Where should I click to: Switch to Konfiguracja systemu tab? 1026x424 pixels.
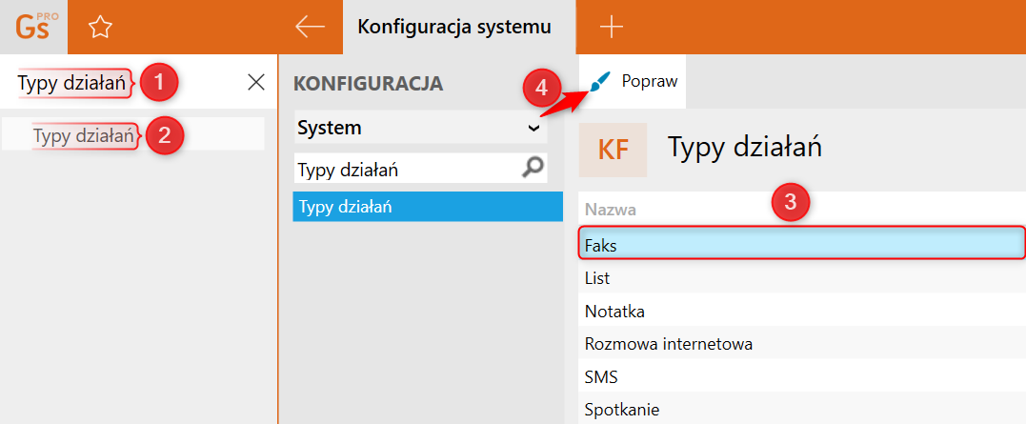(x=454, y=27)
